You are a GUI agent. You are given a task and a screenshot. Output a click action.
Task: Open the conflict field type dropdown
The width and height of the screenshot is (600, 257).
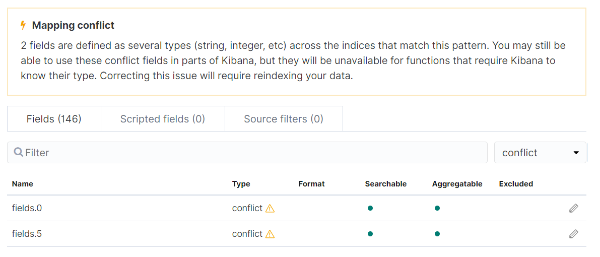point(540,153)
